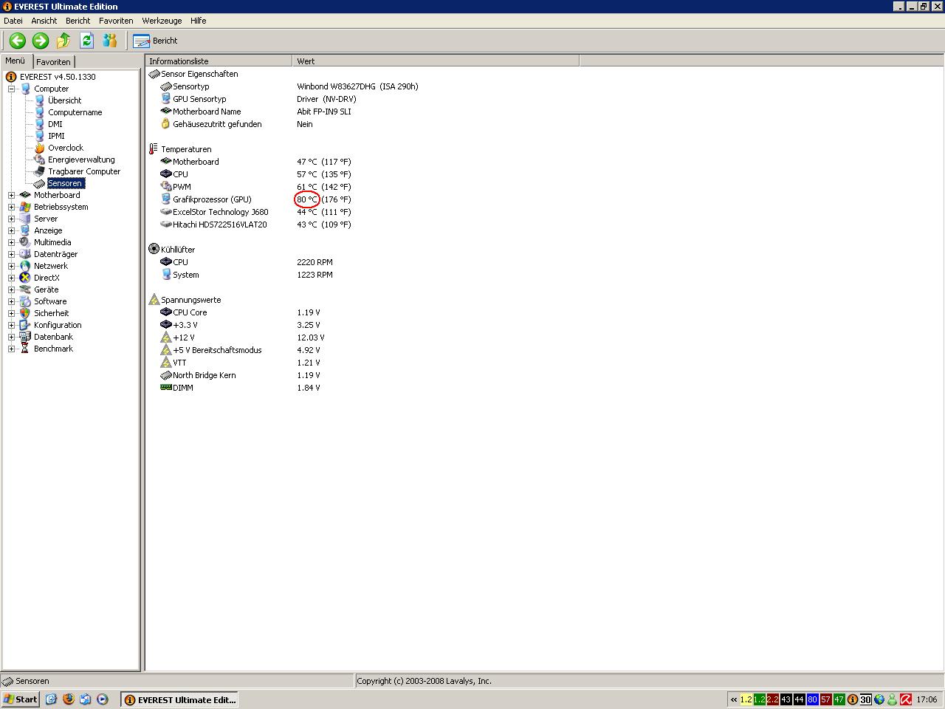This screenshot has width=945, height=709.
Task: Select the System fan 1223 RPM row
Action: point(247,275)
